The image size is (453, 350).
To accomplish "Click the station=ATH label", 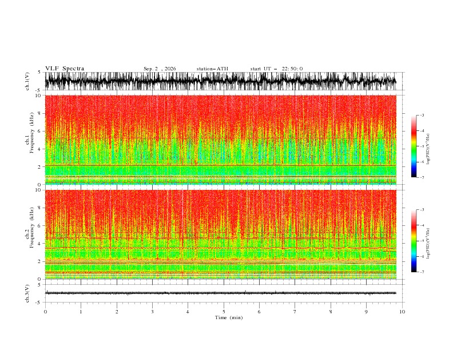I will pyautogui.click(x=212, y=69).
